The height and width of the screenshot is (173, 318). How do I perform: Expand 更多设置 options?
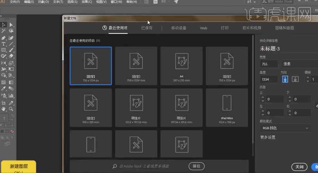coord(268,137)
